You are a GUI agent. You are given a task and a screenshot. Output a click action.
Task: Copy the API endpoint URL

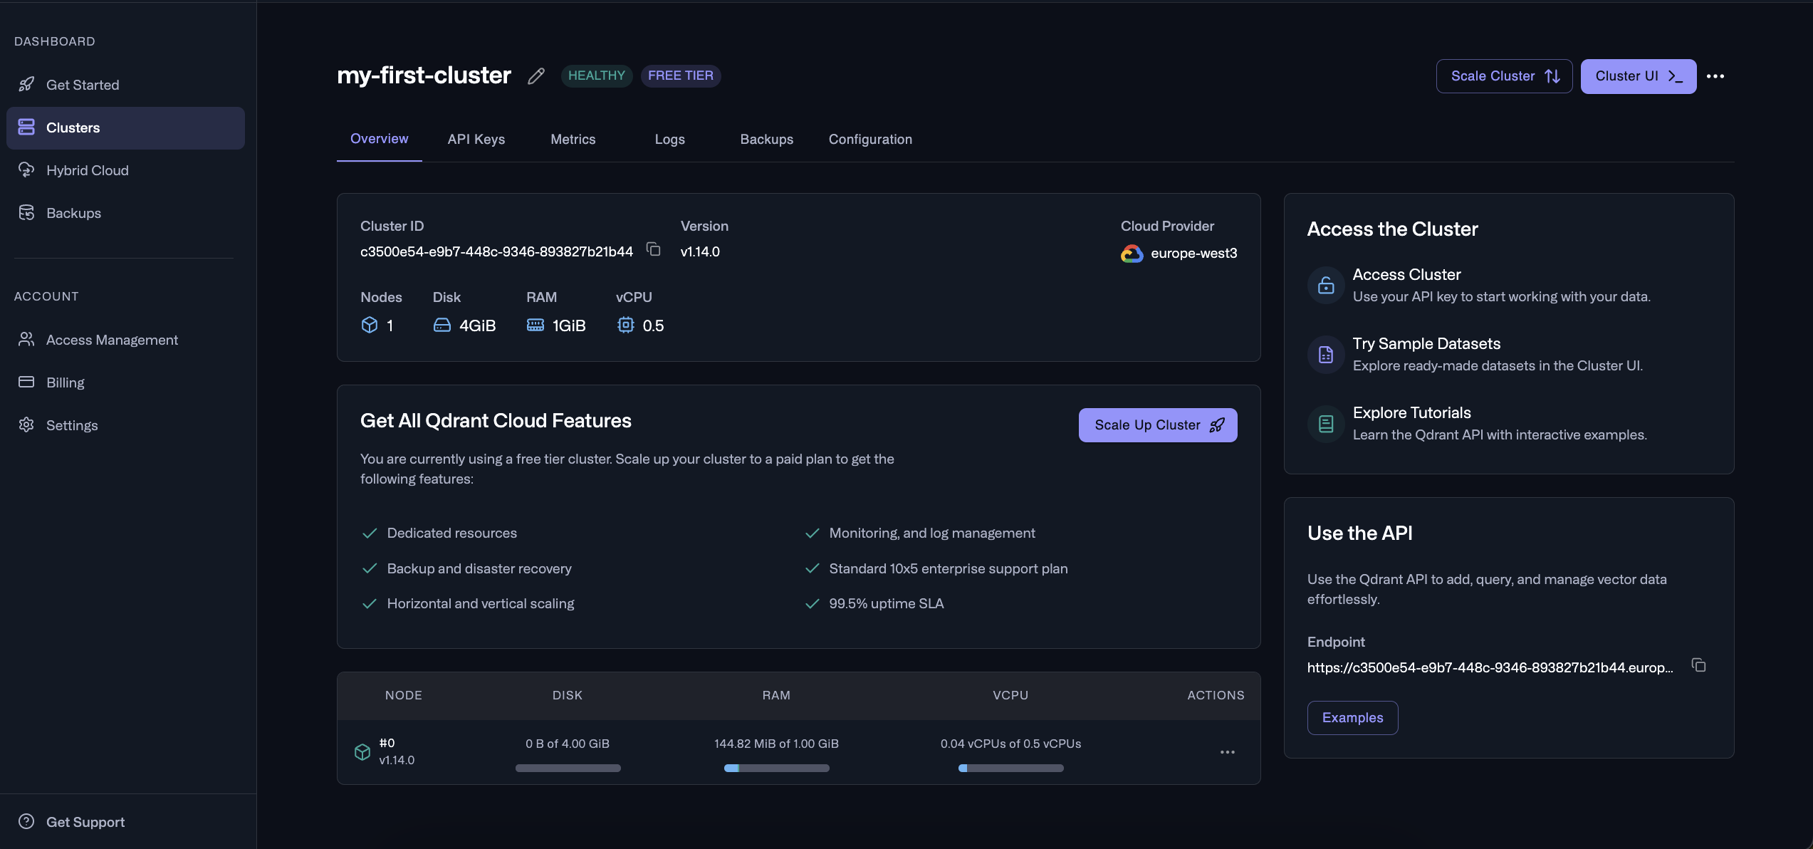pos(1698,665)
